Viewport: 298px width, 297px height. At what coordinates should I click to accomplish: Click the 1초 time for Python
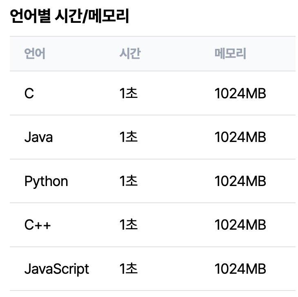[129, 181]
